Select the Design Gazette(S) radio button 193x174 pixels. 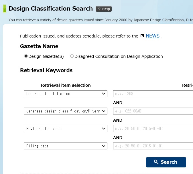click(x=26, y=56)
